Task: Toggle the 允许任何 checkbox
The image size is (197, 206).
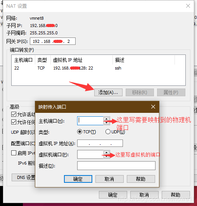Action: coord(14,122)
